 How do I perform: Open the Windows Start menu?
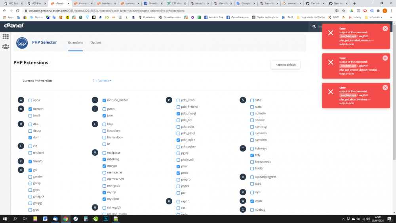[x=5, y=219]
